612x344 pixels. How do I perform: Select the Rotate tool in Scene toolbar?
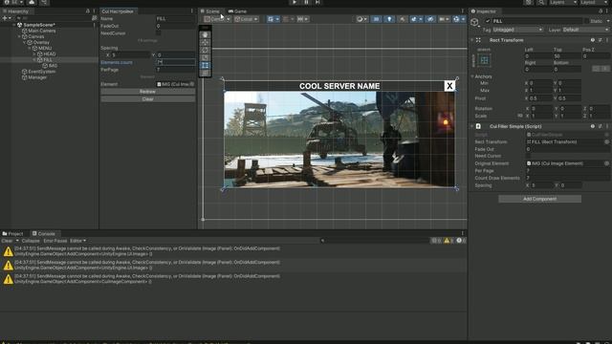tap(205, 50)
